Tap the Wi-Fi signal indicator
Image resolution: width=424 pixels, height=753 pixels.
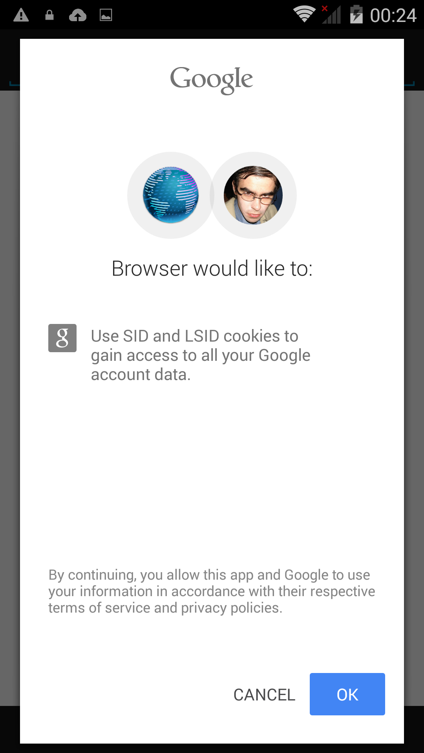[304, 15]
